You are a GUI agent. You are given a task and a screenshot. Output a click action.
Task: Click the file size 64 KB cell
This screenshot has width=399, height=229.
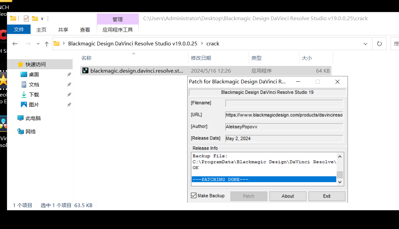click(x=323, y=71)
